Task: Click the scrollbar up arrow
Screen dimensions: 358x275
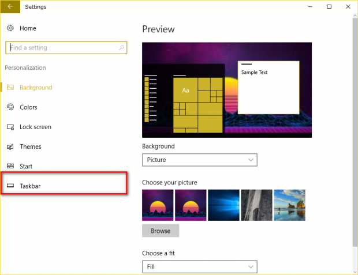Action: point(355,16)
